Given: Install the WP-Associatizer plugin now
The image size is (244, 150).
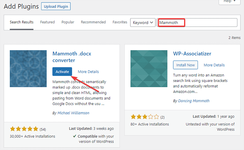Looking at the screenshot, I should (x=185, y=65).
